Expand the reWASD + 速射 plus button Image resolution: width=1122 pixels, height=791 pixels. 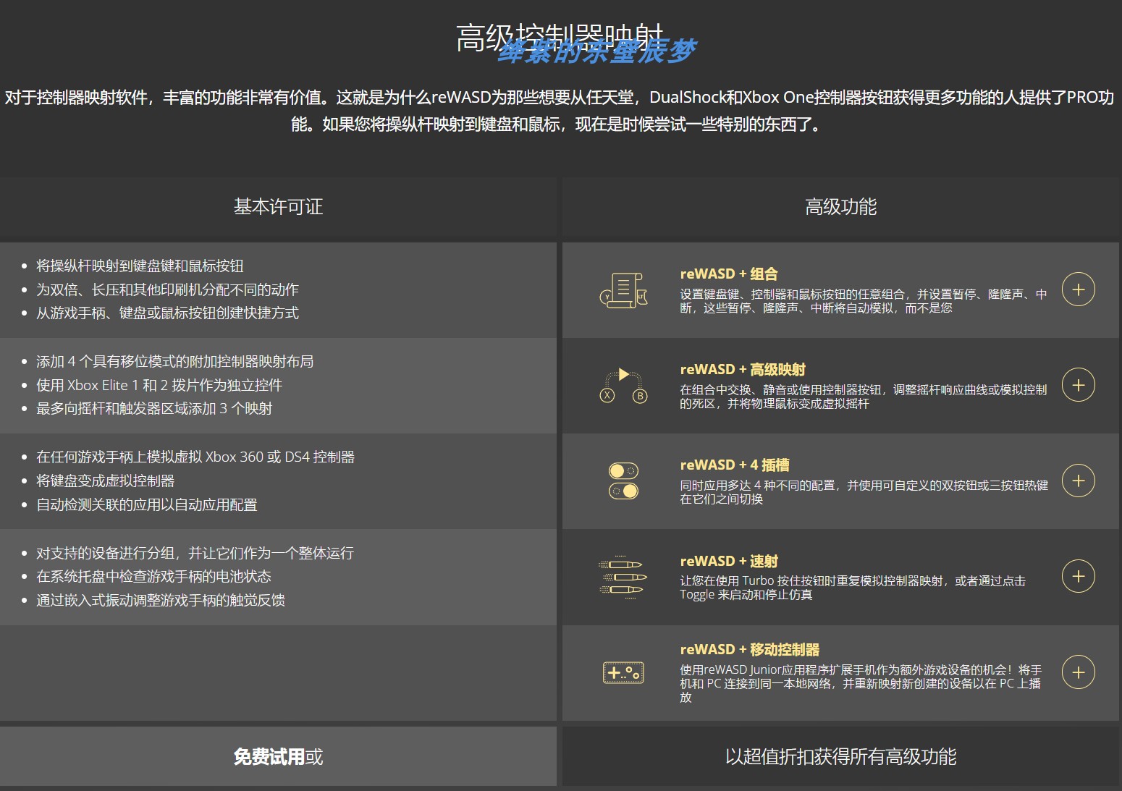coord(1078,576)
